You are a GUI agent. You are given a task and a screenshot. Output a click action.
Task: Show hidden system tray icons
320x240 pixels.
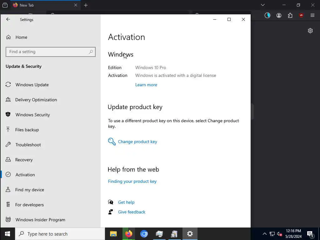264,234
